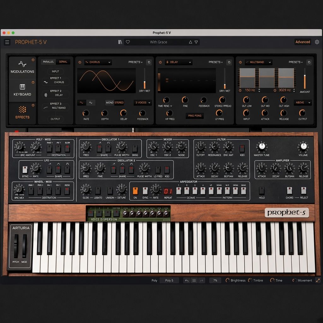Open the history list icon in bottom bar
This screenshot has height=323, width=323.
(194, 280)
